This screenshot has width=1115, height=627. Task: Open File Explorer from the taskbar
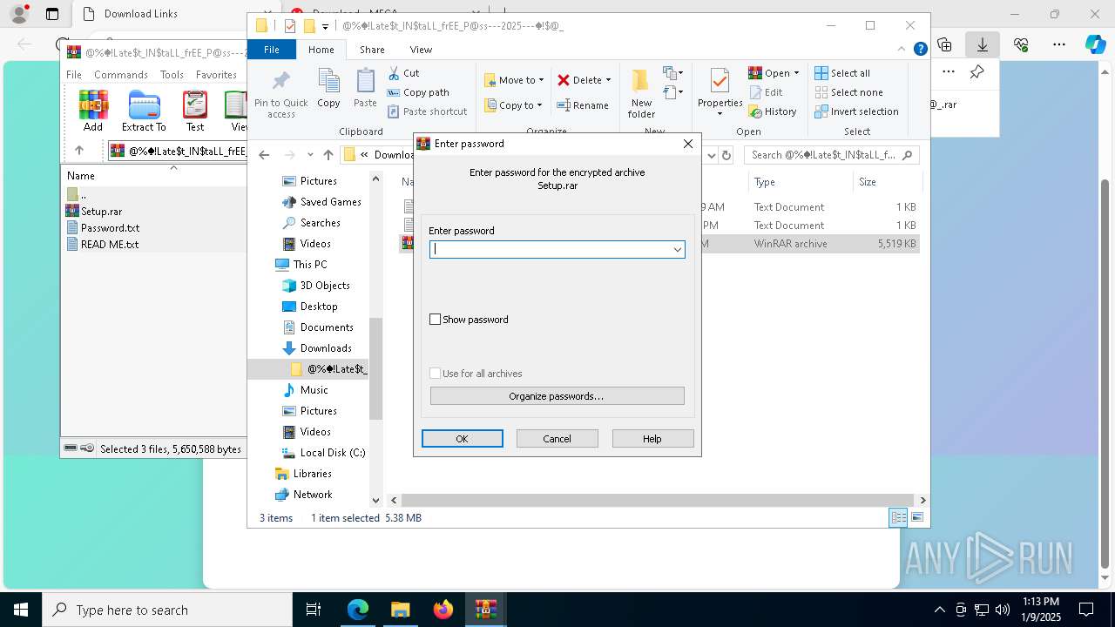tap(401, 610)
